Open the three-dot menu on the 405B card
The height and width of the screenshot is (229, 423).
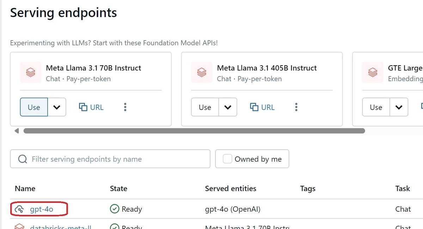296,107
